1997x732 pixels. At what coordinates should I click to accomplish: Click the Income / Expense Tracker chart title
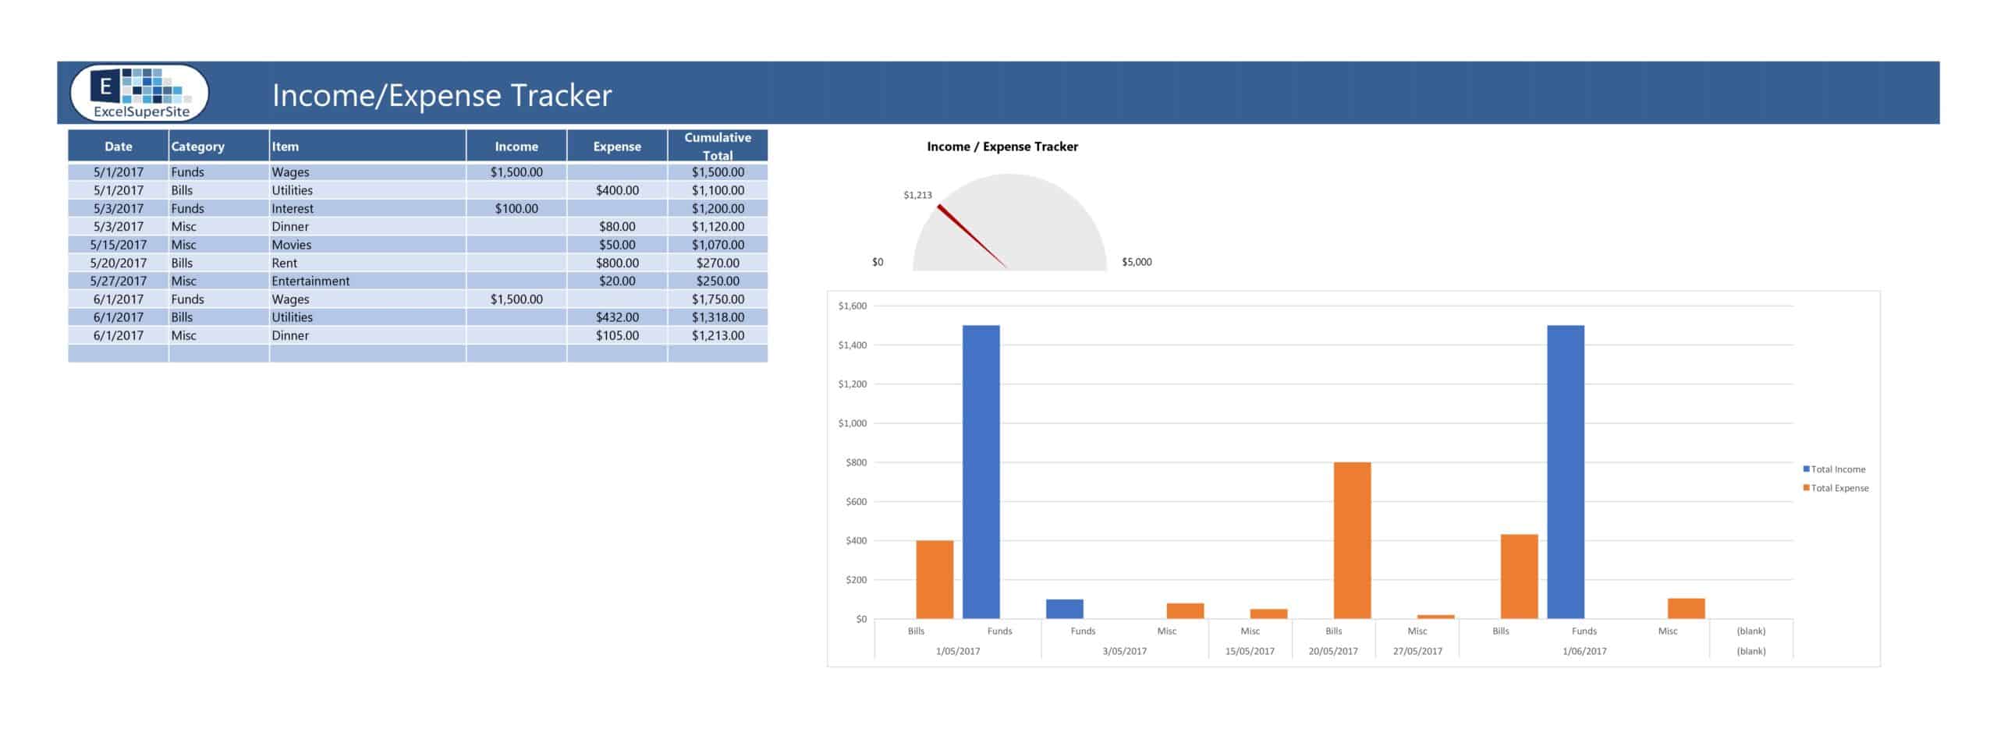pyautogui.click(x=1002, y=146)
